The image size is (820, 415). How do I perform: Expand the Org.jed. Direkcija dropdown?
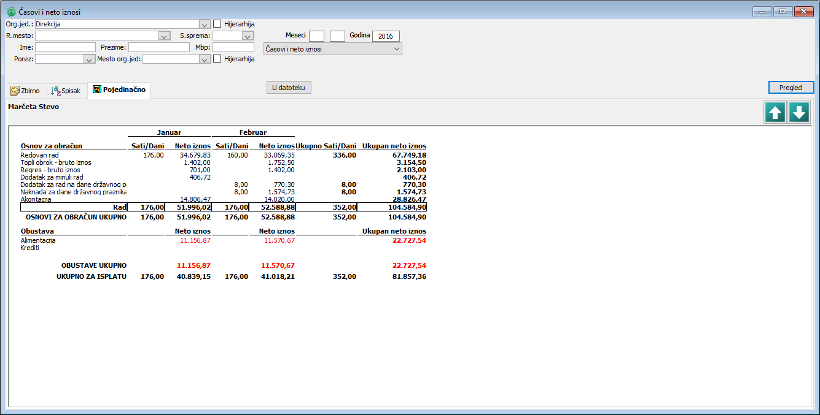(x=205, y=24)
